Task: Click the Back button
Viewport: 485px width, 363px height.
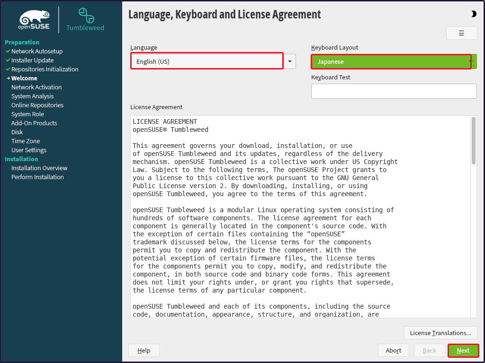Action: tap(429, 350)
